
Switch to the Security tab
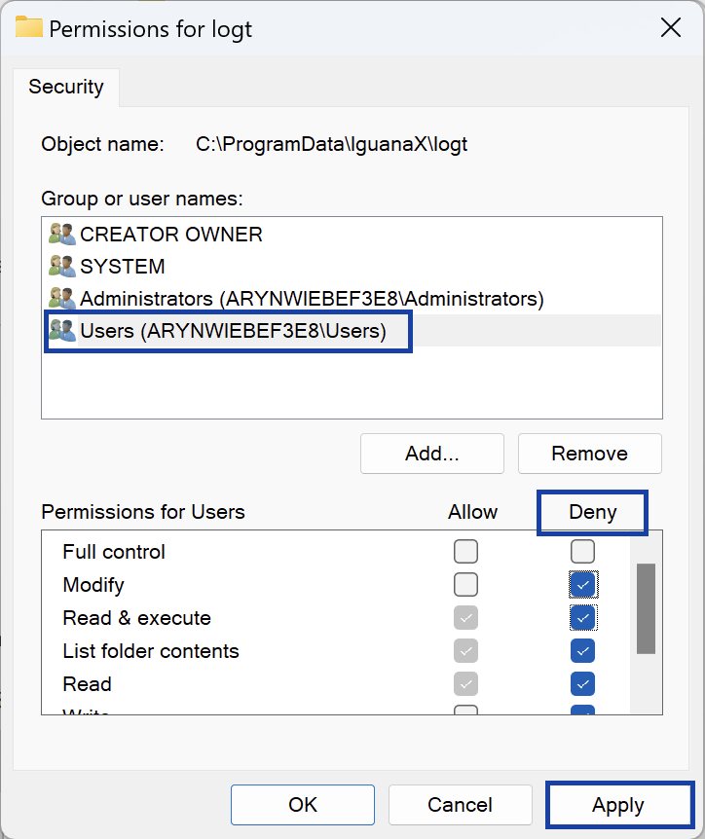tap(65, 87)
